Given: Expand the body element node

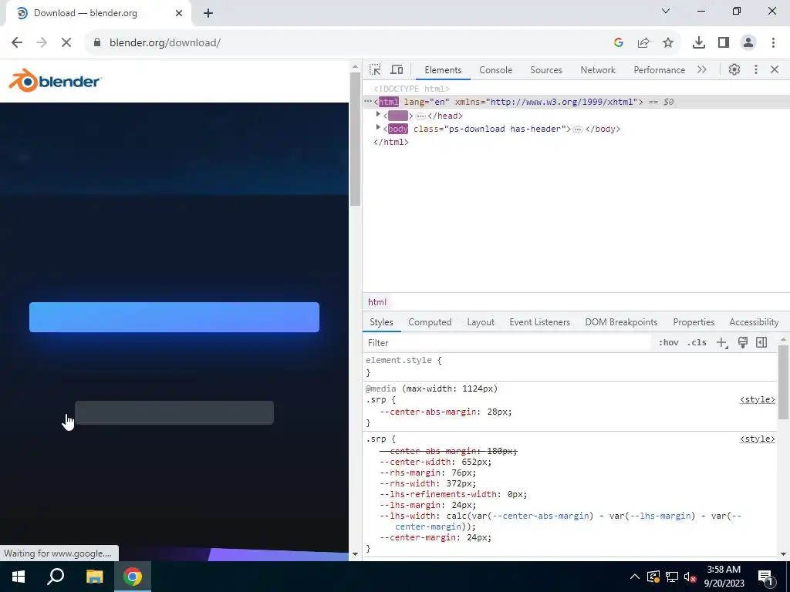Looking at the screenshot, I should (x=378, y=128).
